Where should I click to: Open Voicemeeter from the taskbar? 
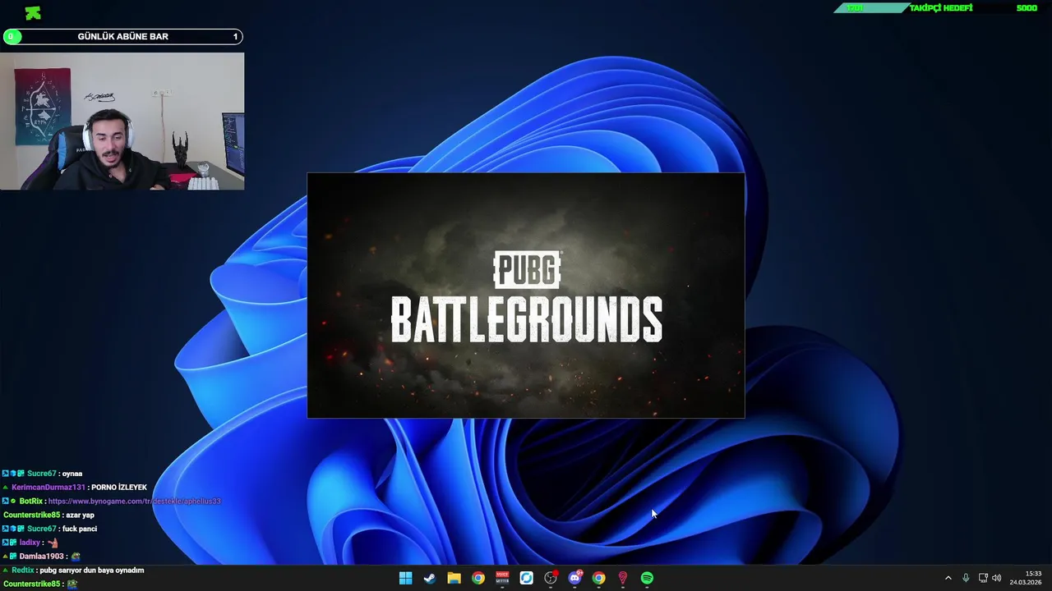[502, 578]
